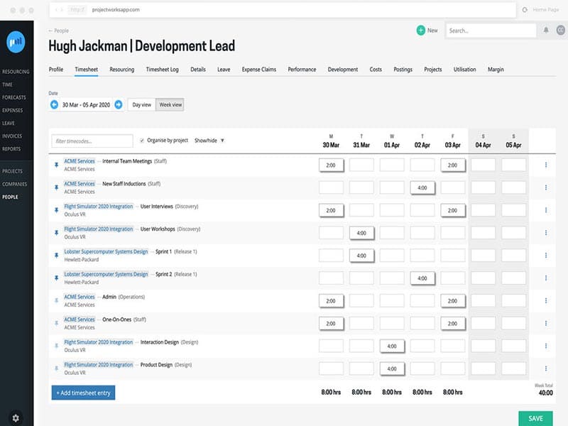The image size is (568, 426).
Task: Toggle pin for Internal Team Meetings row
Action: tap(57, 165)
